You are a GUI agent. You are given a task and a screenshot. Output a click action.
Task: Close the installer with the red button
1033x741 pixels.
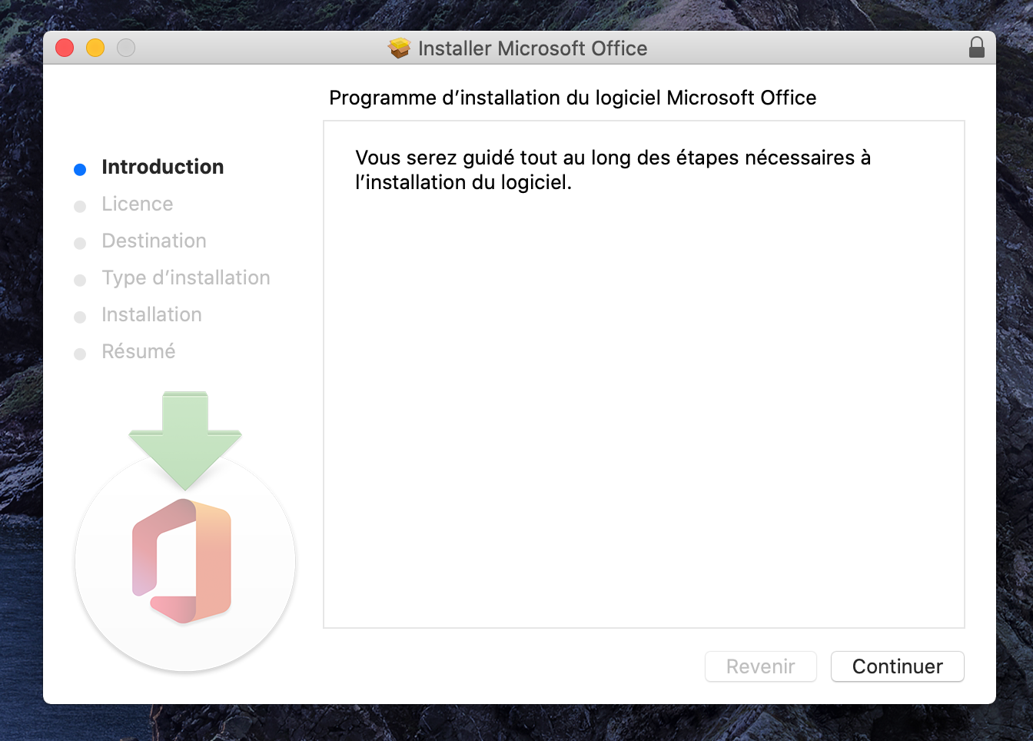click(x=65, y=48)
